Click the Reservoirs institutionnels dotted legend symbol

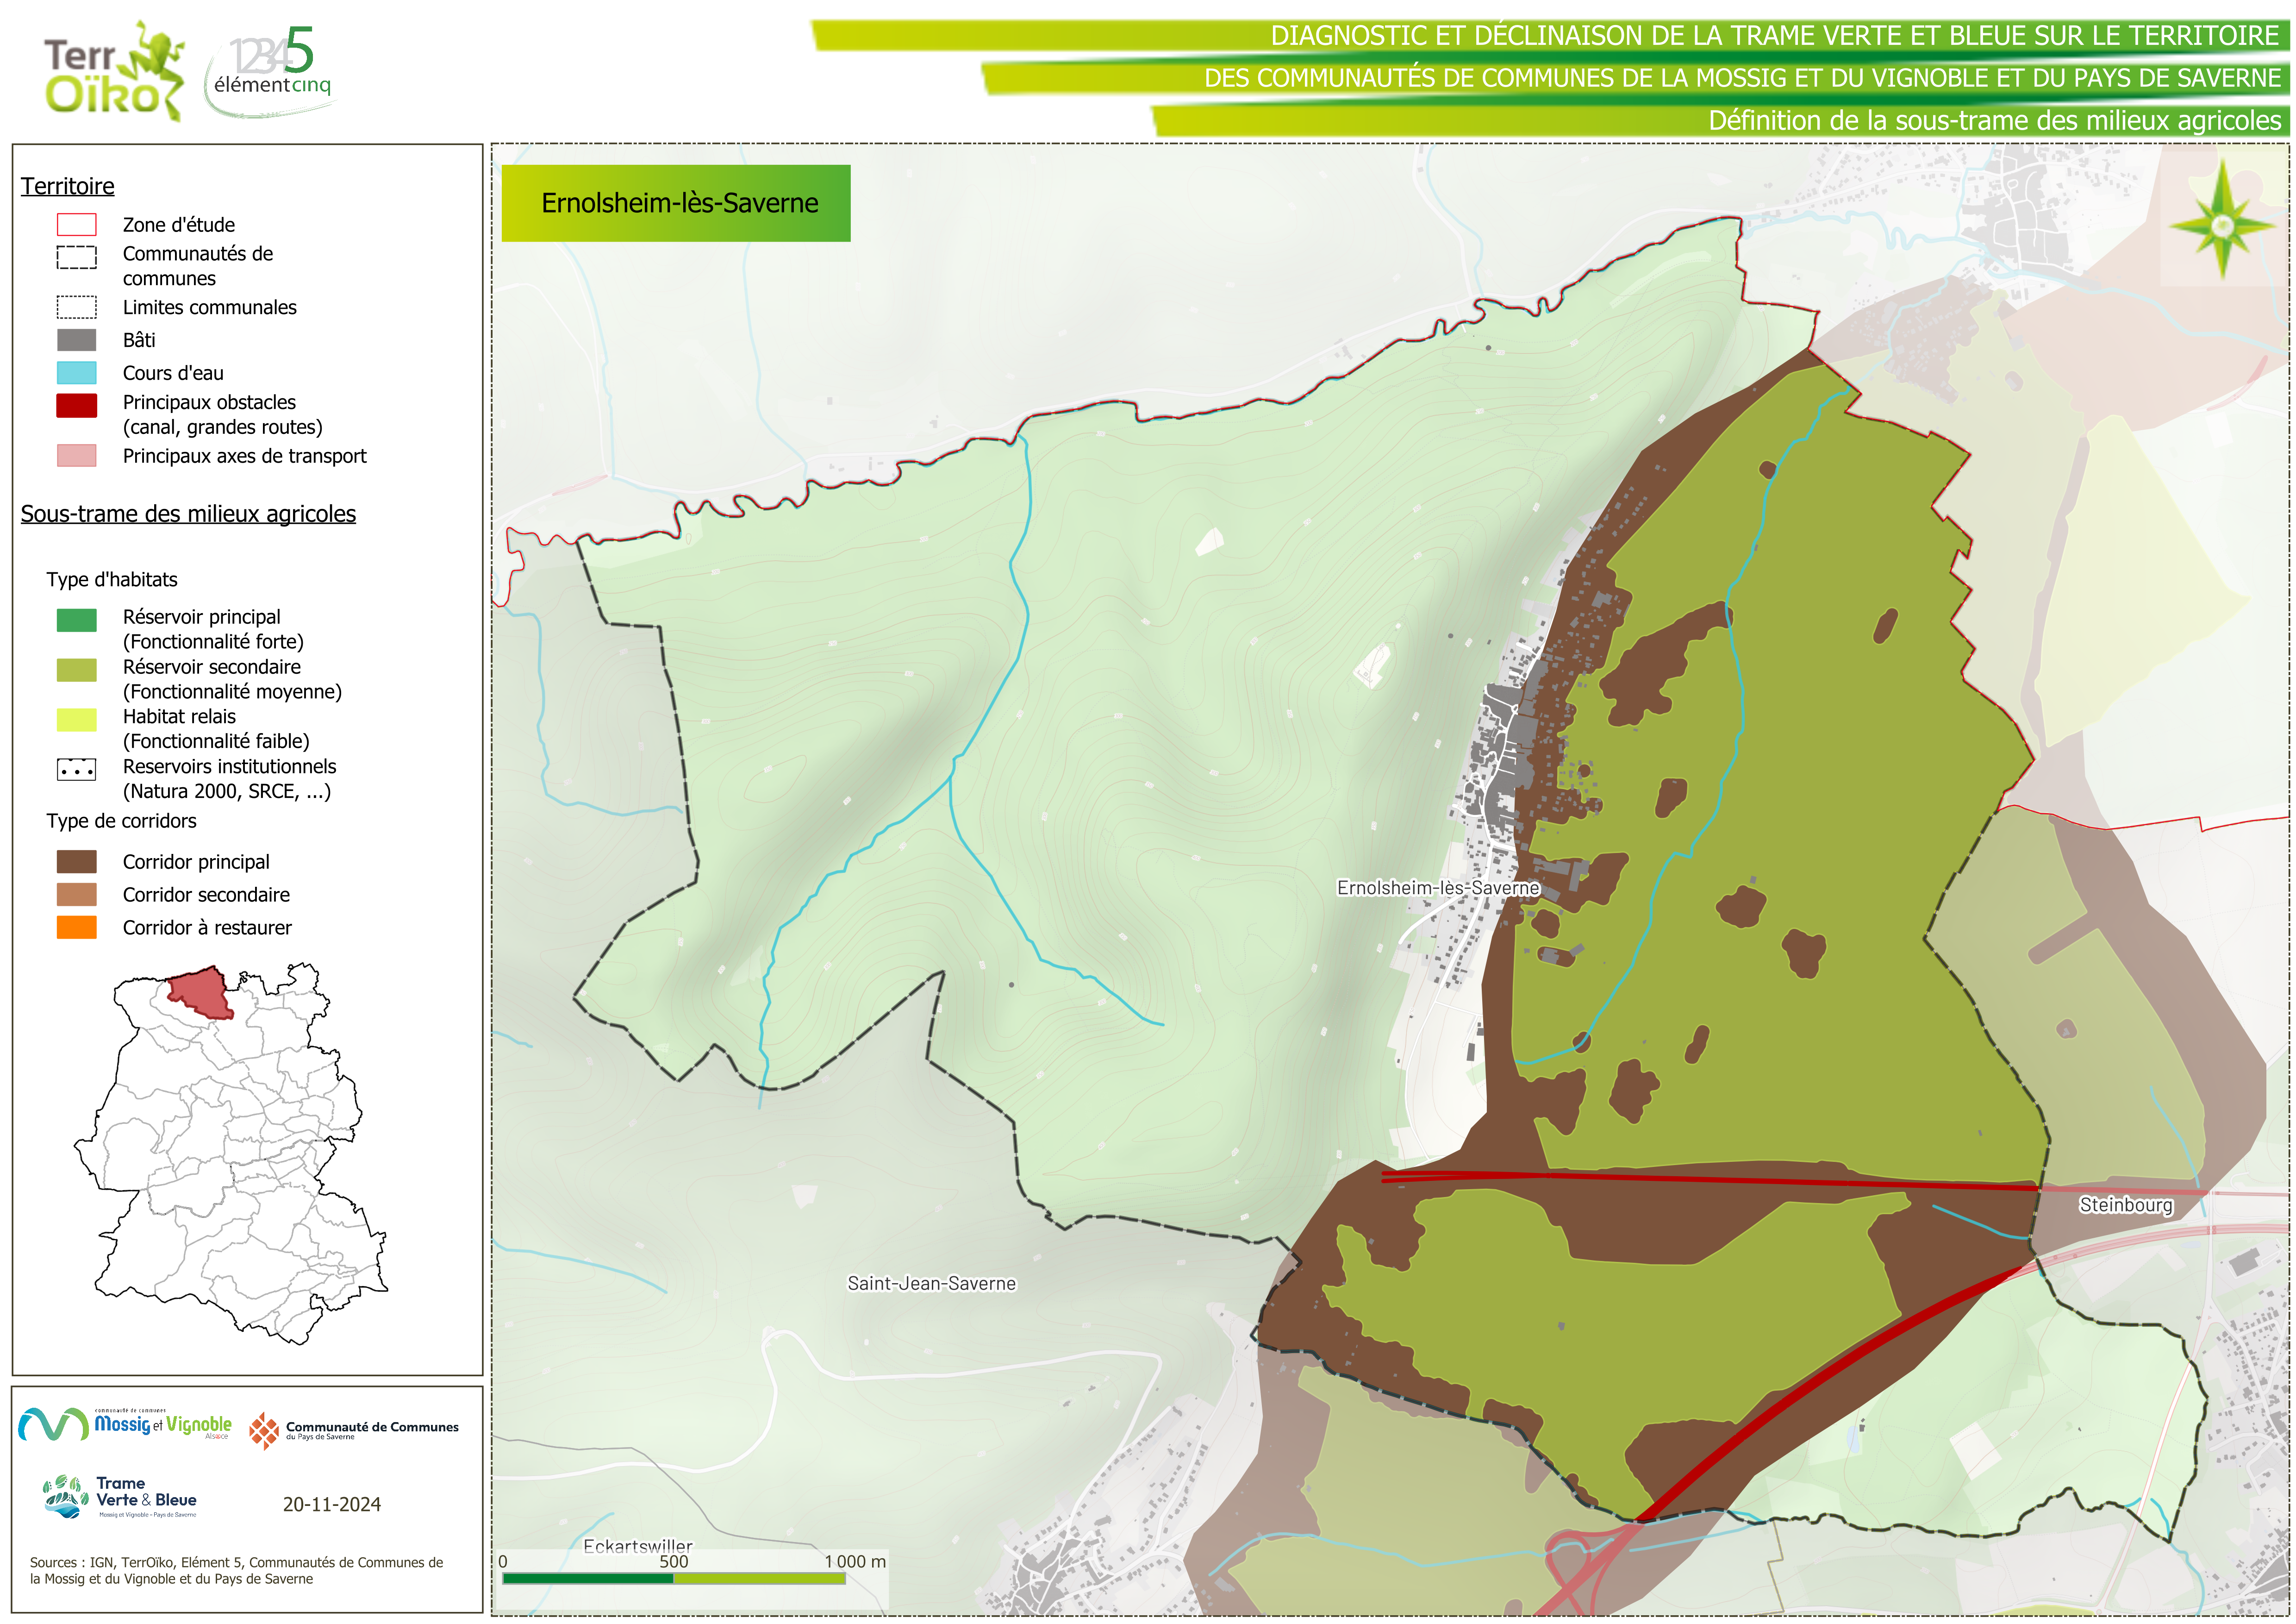coord(77,770)
